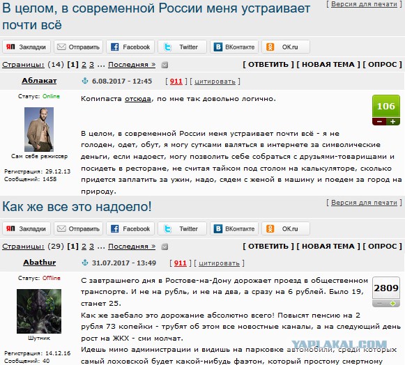Click Abathur avatar image
Image resolution: width=405 pixels, height=365 pixels.
39,311
